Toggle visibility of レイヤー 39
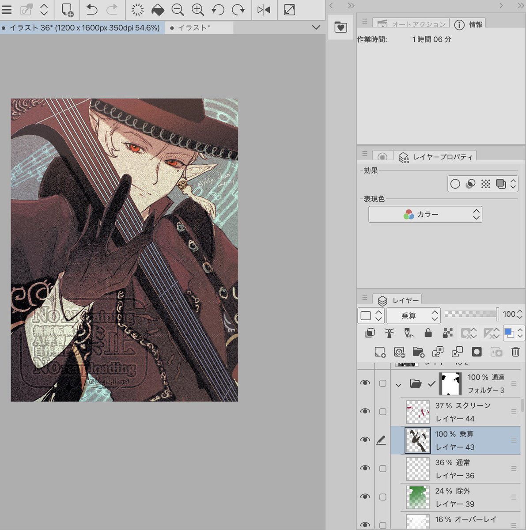The image size is (526, 530). [365, 496]
